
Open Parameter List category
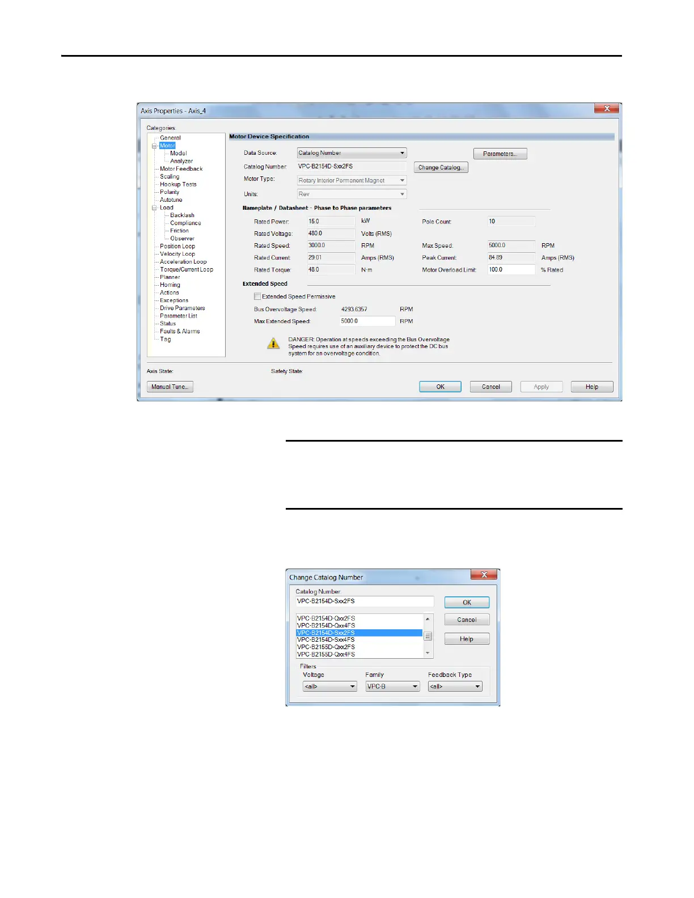[178, 316]
